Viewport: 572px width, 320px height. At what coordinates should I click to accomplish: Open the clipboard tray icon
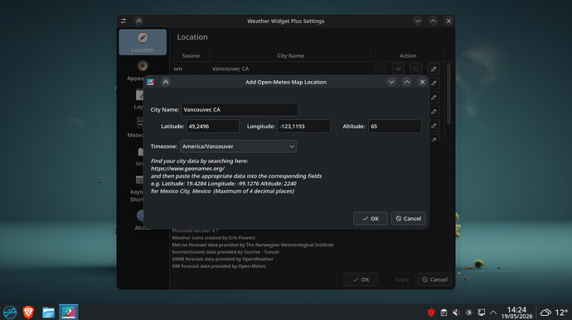[x=444, y=313]
